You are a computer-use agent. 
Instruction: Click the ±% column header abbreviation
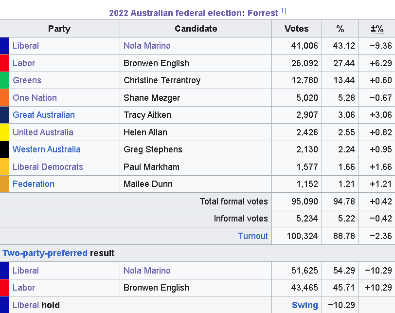[377, 29]
